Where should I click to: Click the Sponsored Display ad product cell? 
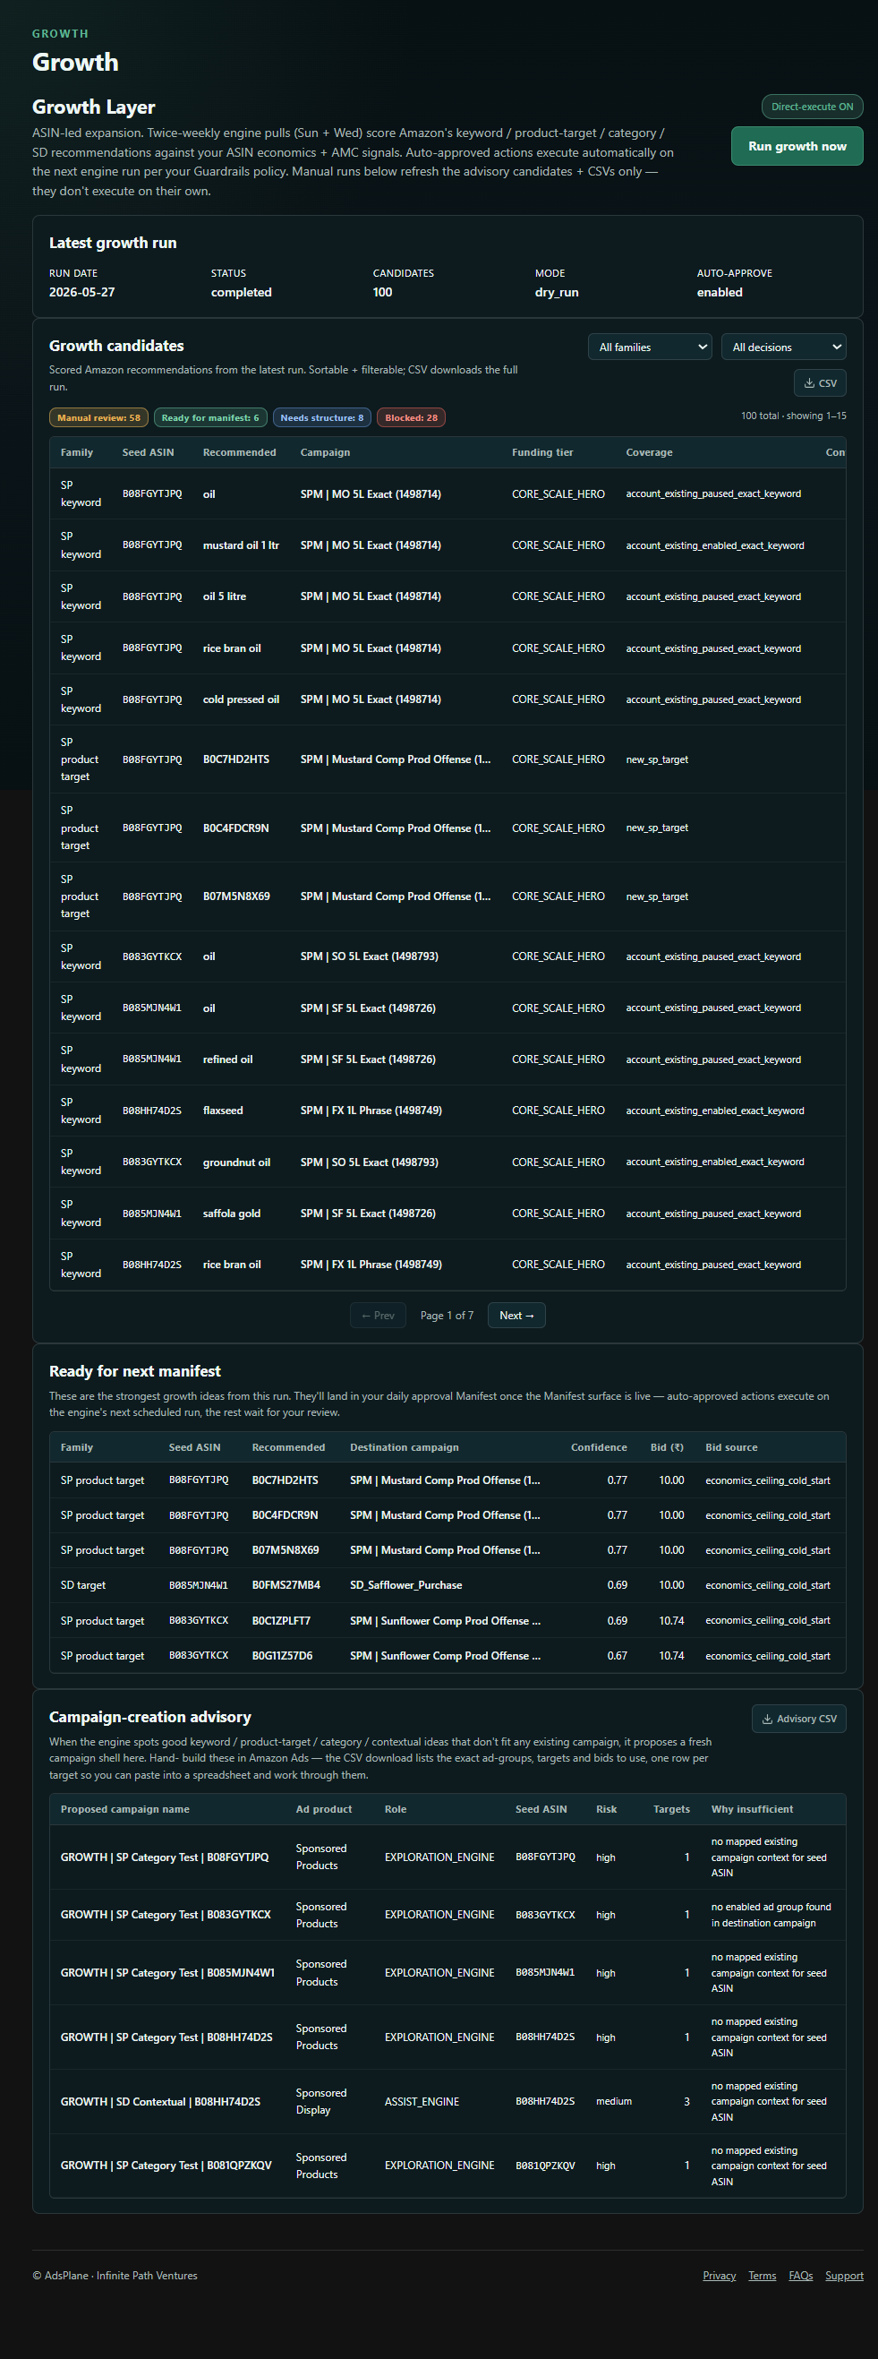321,2102
